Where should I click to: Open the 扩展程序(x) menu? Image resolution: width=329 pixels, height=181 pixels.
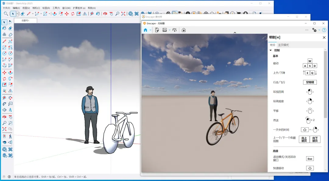coord(79,8)
